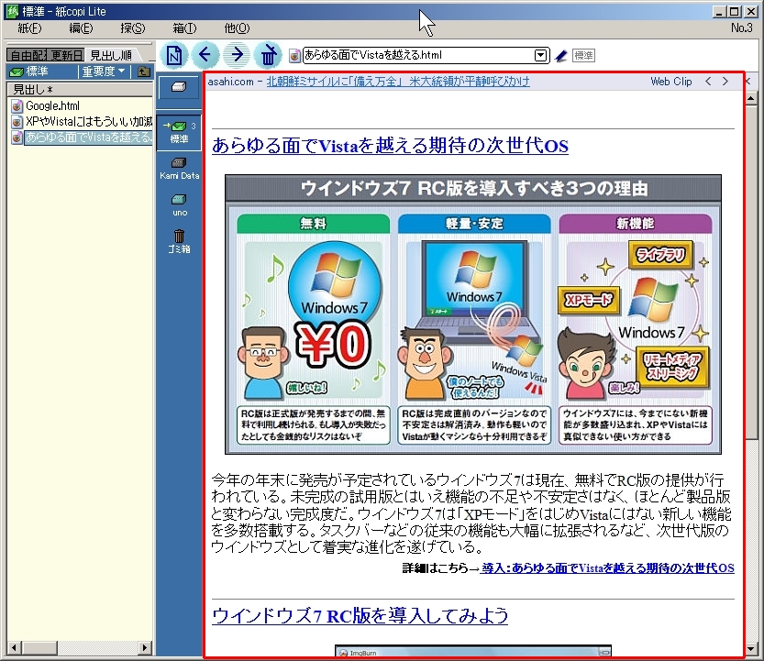Click the folder-up icon next to 重要度
Screen dimensions: 764x661
144,72
